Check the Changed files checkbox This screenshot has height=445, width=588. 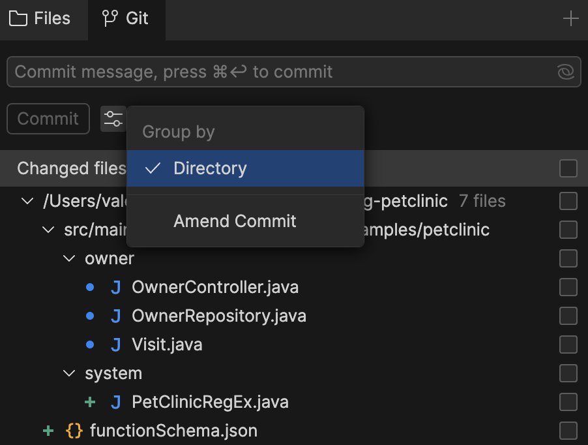568,168
